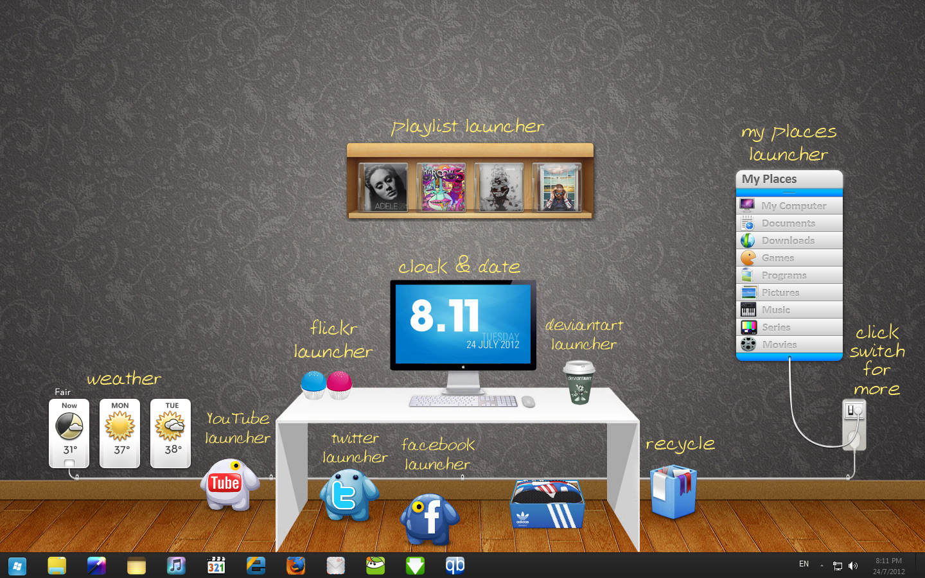Open the taskbar clock showing 8:11 PM
This screenshot has height=578, width=925.
[x=889, y=566]
